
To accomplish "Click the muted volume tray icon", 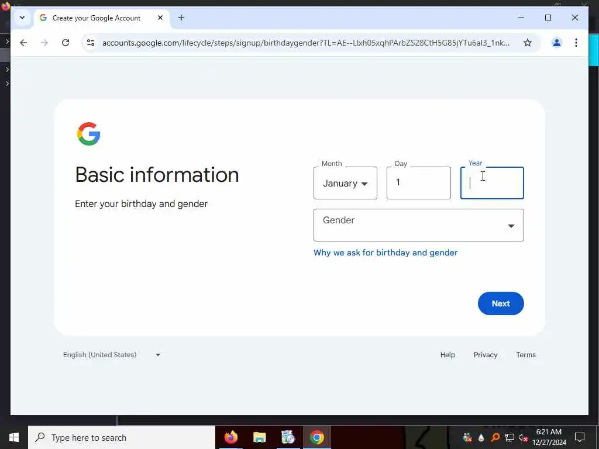I will [524, 437].
